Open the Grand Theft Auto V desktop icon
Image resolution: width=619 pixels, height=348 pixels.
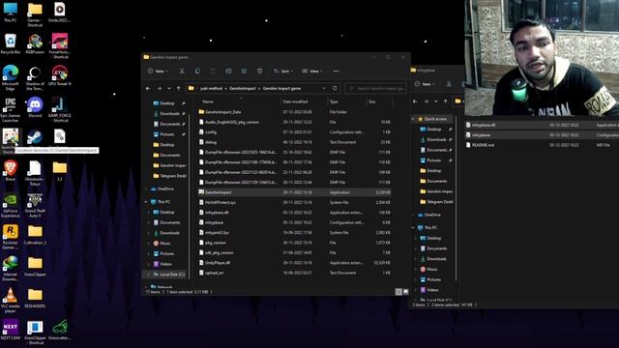(x=35, y=205)
